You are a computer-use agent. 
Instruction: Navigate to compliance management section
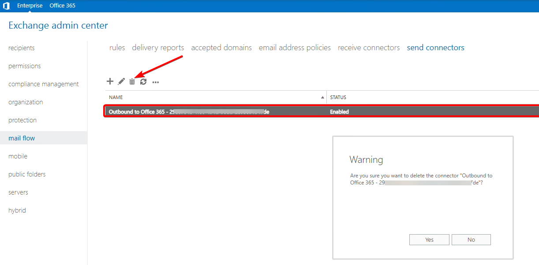point(44,84)
